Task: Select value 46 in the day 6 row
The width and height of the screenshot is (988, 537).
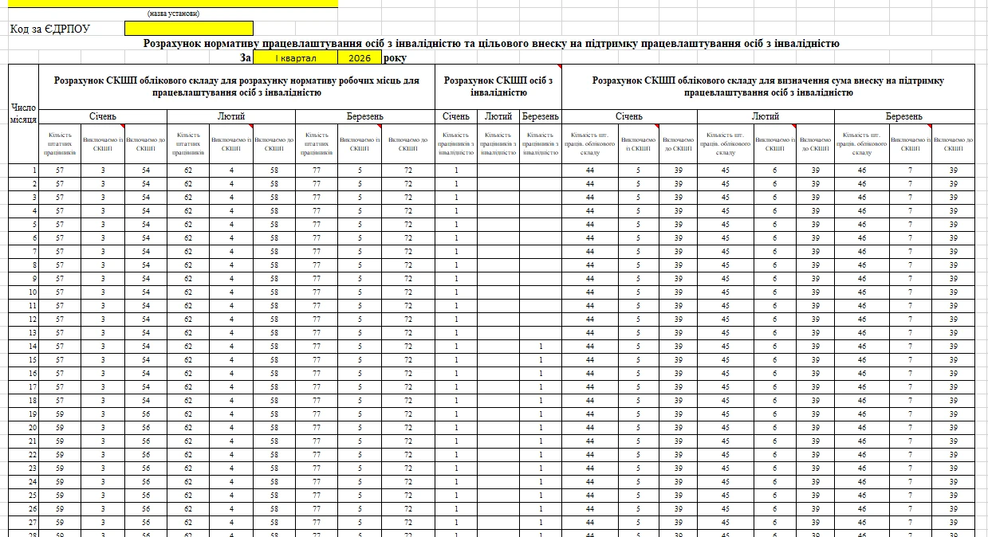Action: (862, 238)
